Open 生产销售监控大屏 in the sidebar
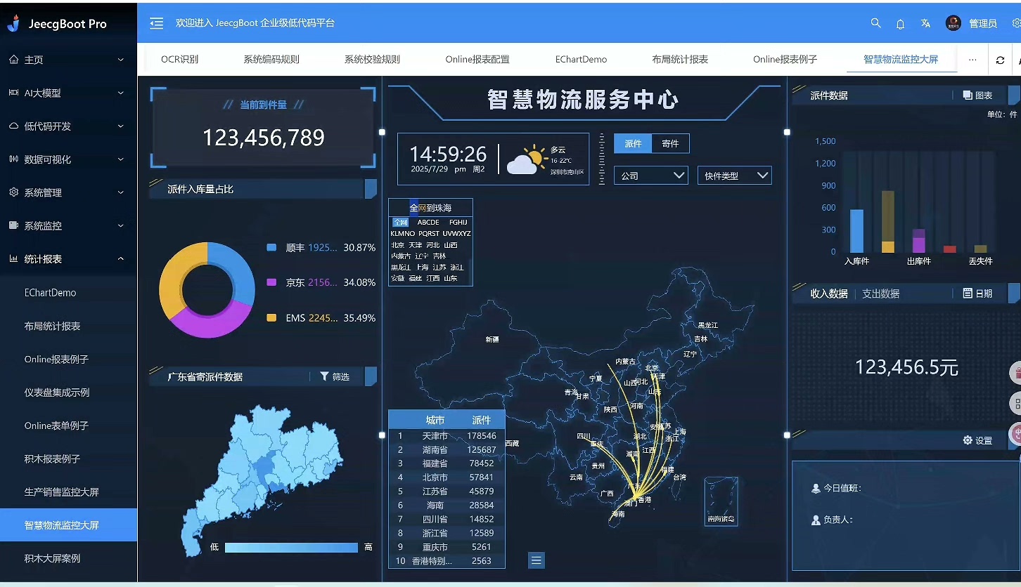 point(62,492)
